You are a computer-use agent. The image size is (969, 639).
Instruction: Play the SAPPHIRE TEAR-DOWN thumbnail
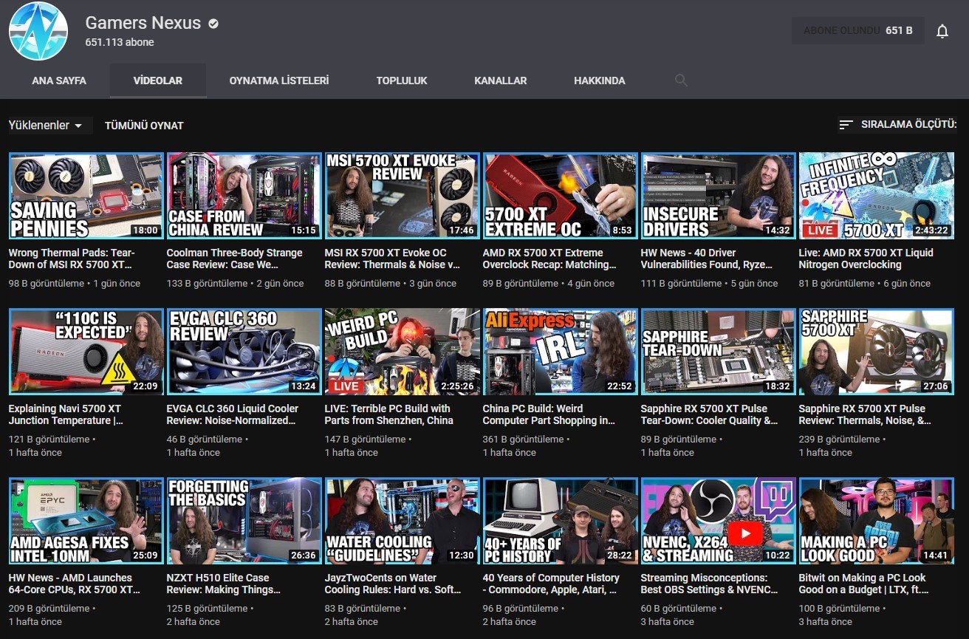point(718,352)
